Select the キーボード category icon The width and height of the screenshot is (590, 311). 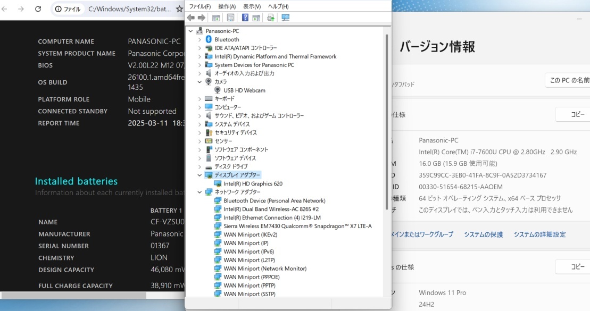coord(209,98)
